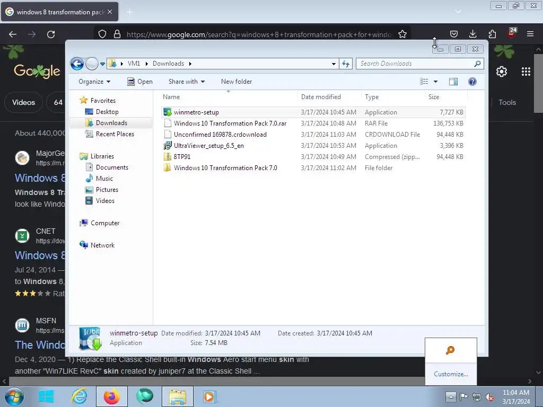
Task: Open the Share with menu
Action: coord(186,82)
